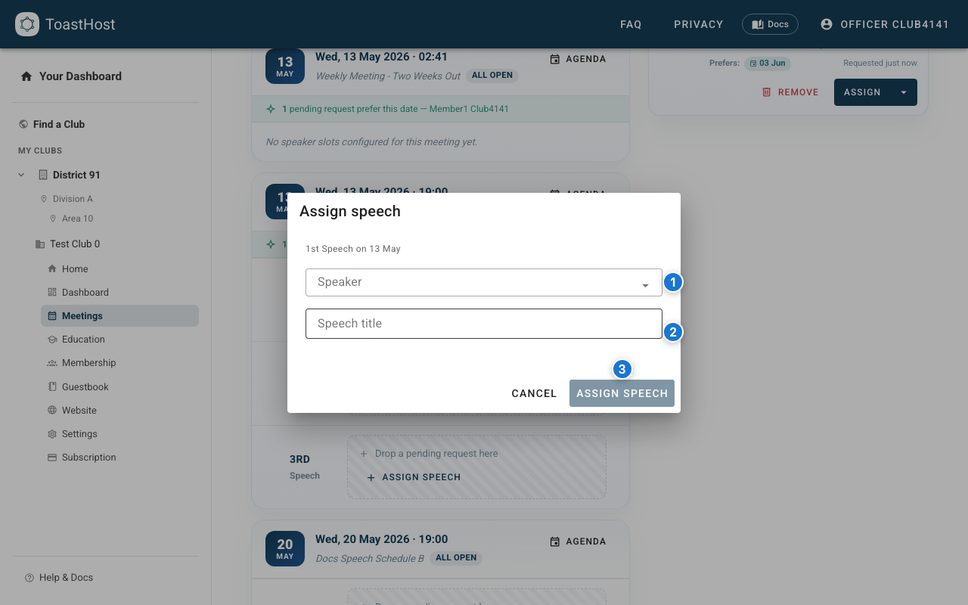Open the Speaker dropdown in the dialog
Viewport: 968px width, 605px height.
pos(484,282)
